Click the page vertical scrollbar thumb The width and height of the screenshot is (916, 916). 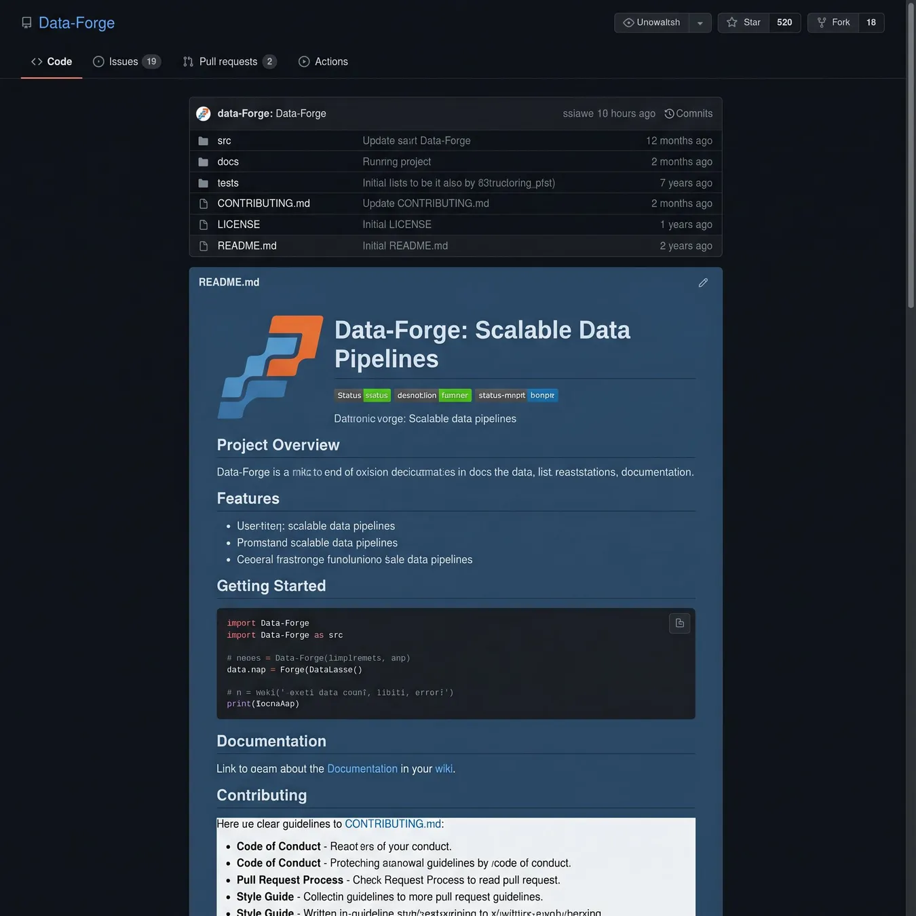(x=911, y=155)
